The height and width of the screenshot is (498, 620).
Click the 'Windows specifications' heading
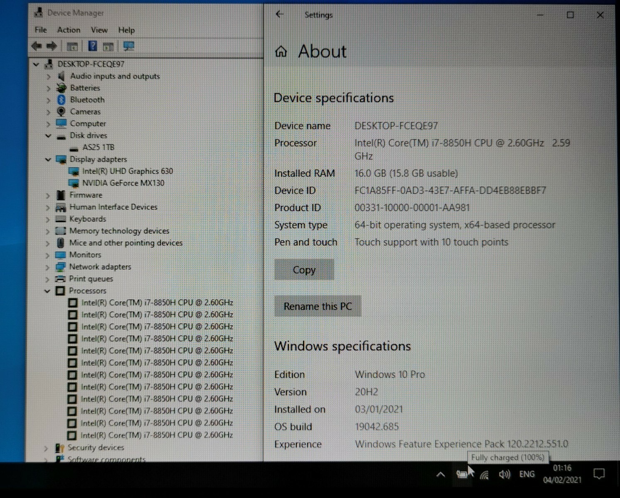pos(342,346)
